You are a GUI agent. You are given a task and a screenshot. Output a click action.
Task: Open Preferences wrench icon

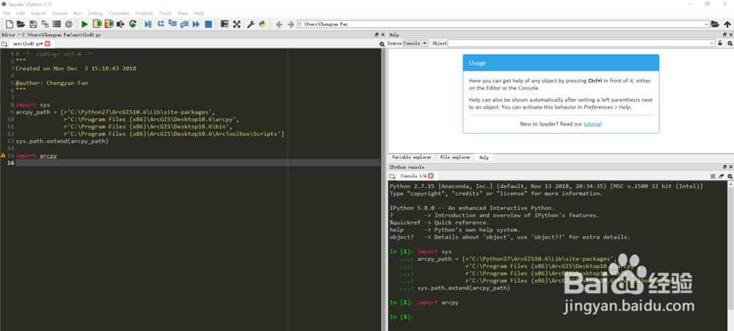pos(251,24)
